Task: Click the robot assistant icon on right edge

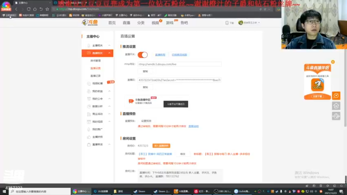Action: pyautogui.click(x=336, y=116)
